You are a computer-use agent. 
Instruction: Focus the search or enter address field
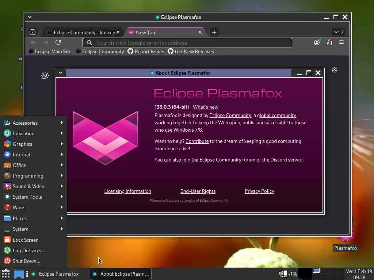click(187, 43)
